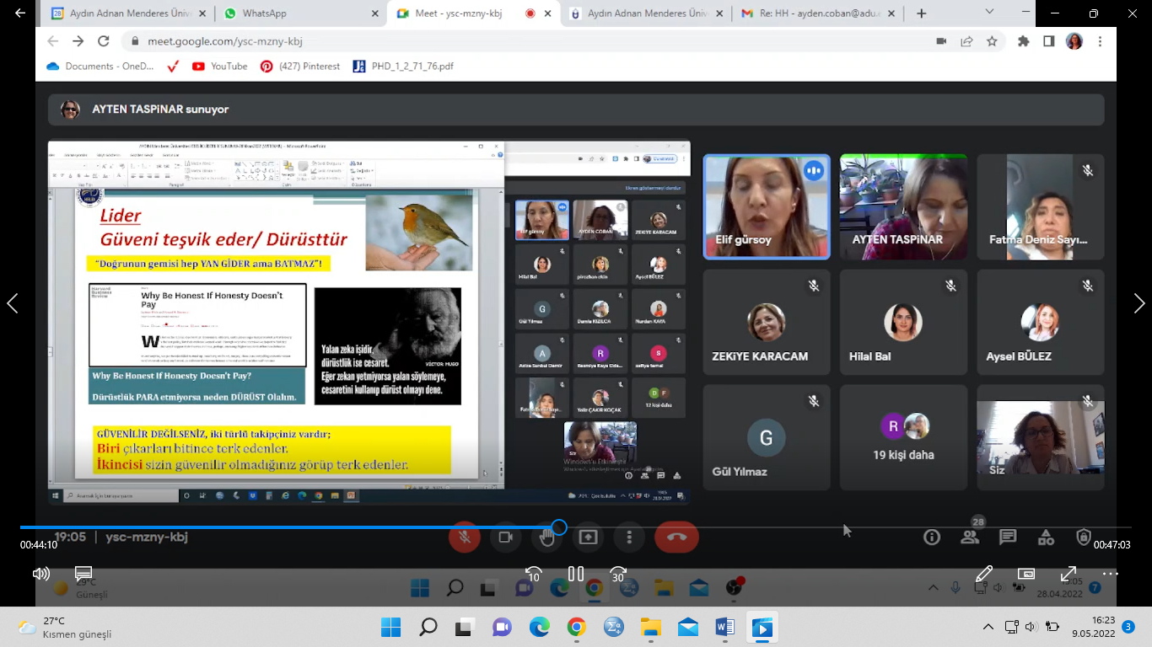The image size is (1152, 647).
Task: Go to previous item with left-edge arrow
Action: 12,303
